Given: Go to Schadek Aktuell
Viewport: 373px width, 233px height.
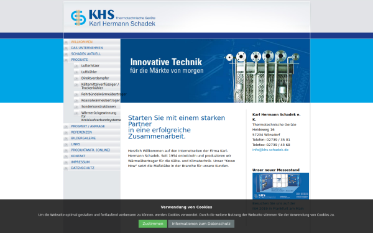Looking at the screenshot, I should coord(86,53).
